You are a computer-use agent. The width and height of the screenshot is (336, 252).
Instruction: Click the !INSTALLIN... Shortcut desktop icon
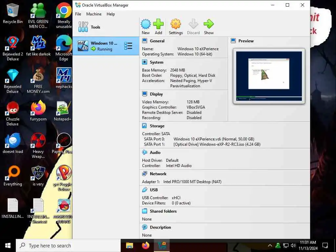click(39, 211)
